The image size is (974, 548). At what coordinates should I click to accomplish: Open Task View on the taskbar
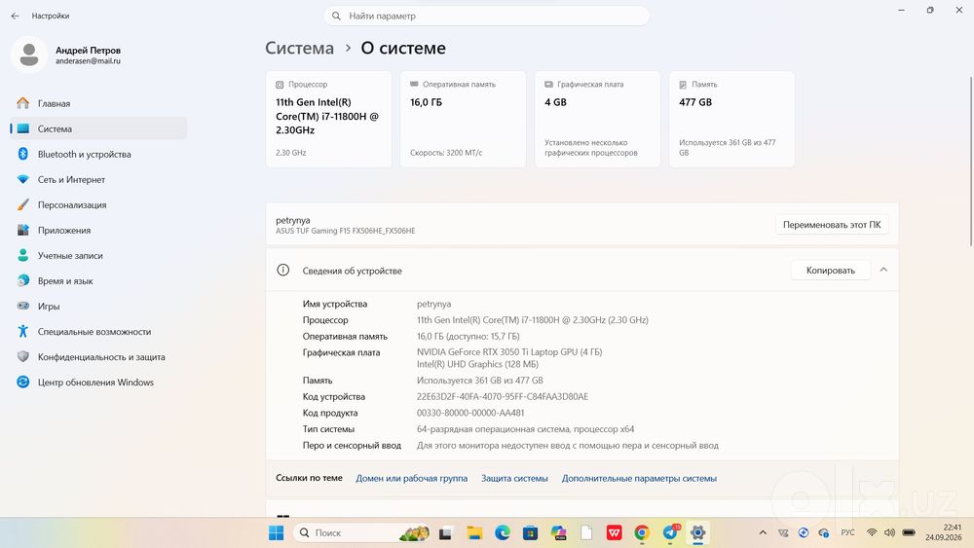click(445, 533)
